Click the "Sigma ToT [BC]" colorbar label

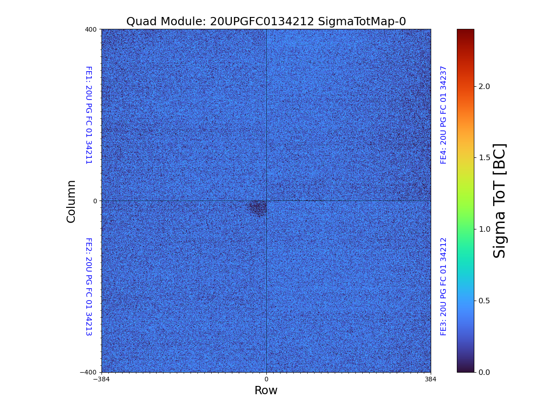pos(500,201)
